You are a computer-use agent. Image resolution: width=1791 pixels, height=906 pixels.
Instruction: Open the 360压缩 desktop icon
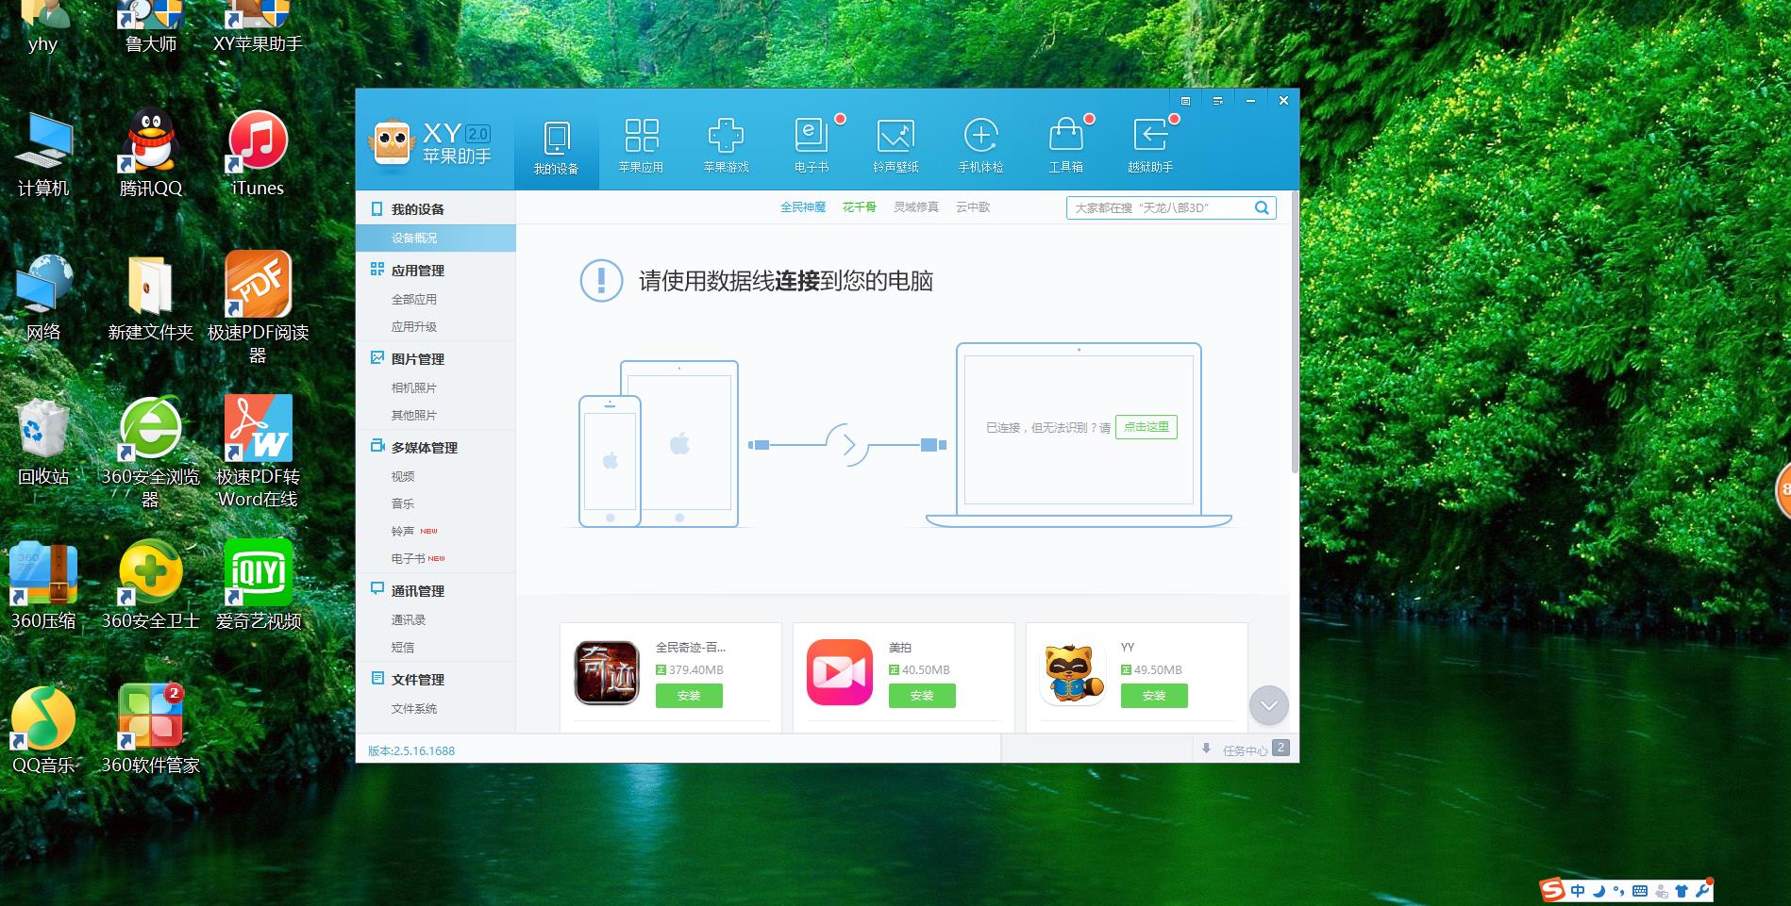click(43, 585)
